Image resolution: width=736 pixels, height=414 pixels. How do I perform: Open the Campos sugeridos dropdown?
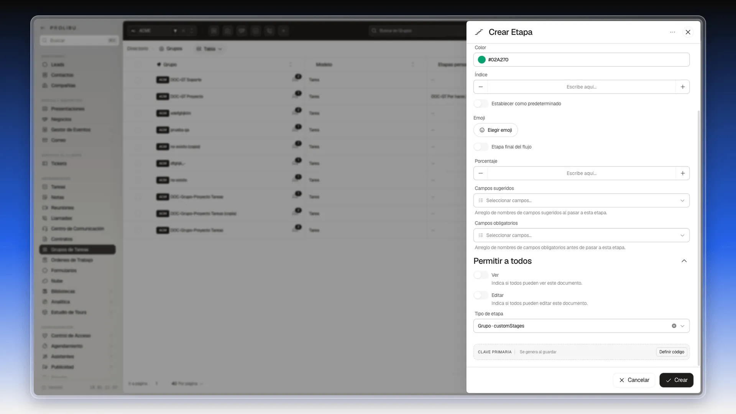coord(581,200)
